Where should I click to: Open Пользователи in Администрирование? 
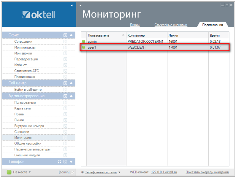tap(25, 102)
